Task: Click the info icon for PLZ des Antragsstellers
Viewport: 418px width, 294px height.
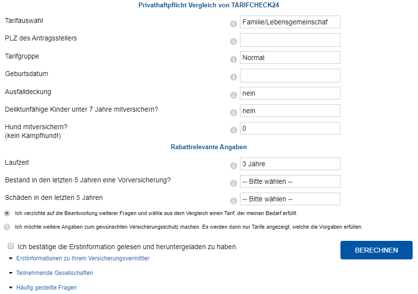Action: click(x=233, y=41)
